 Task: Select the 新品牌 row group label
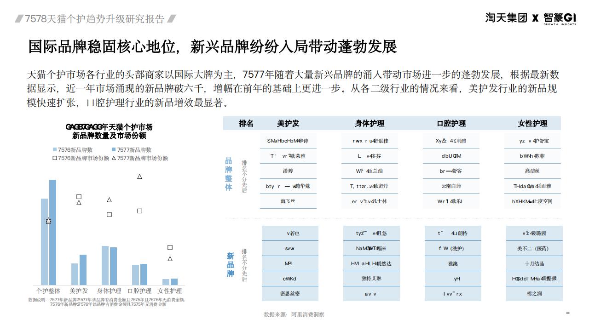point(230,265)
